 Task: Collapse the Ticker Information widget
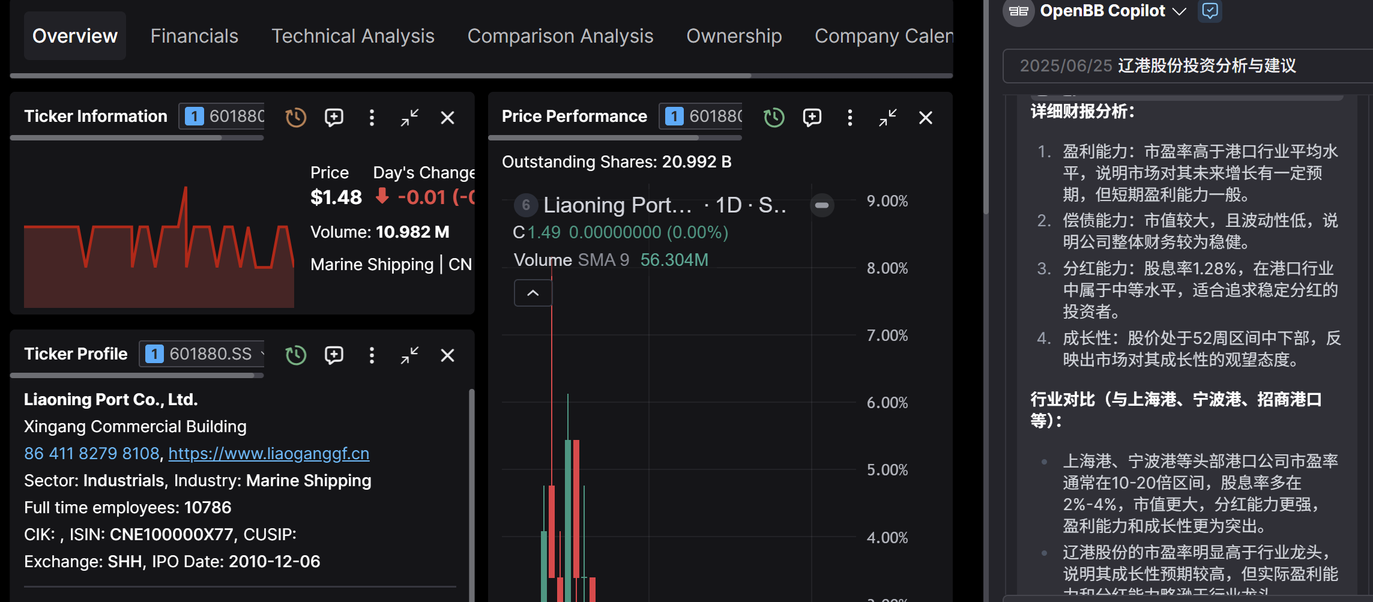409,117
